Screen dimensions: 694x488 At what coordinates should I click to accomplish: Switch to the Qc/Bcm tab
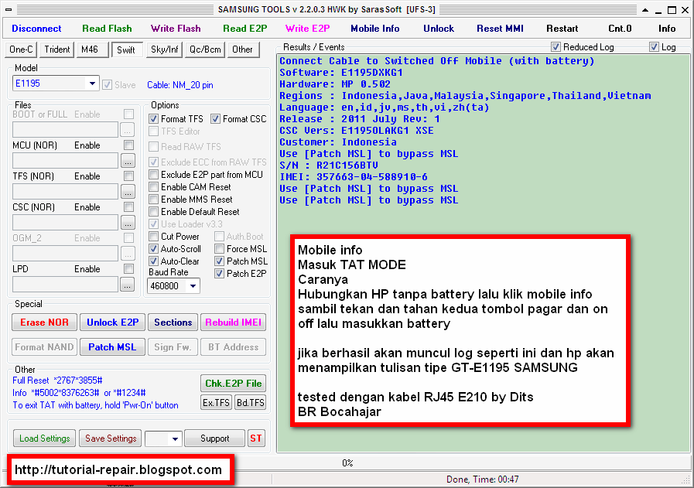pyautogui.click(x=205, y=49)
